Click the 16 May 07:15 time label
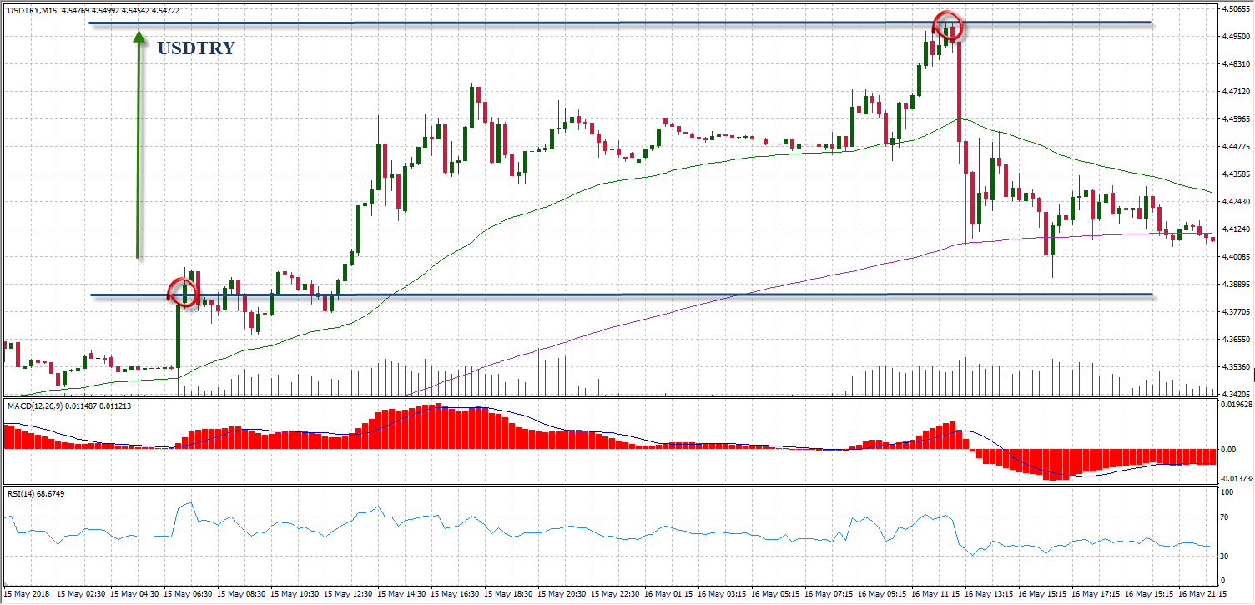This screenshot has width=1255, height=605. [x=829, y=594]
